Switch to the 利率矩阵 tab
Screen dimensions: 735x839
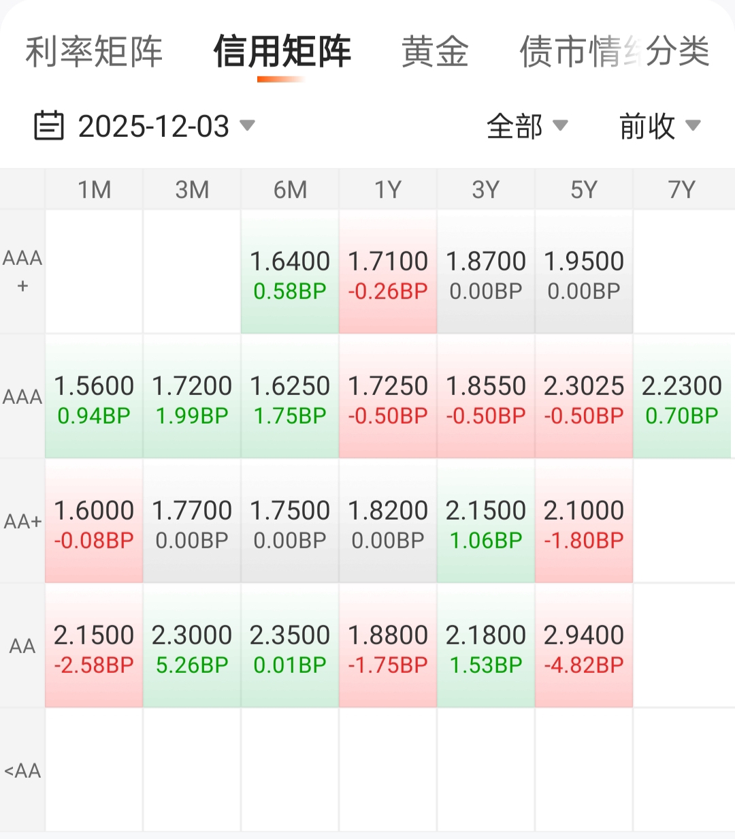point(94,52)
